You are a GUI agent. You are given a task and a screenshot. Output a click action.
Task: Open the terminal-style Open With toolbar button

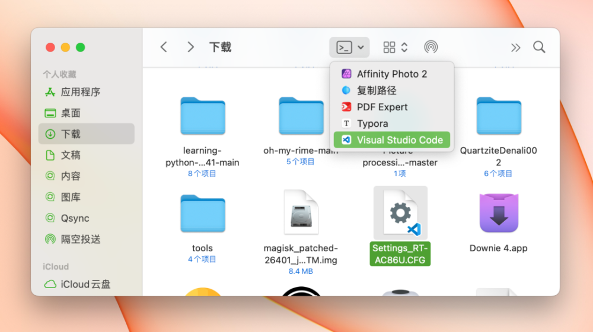pos(344,47)
